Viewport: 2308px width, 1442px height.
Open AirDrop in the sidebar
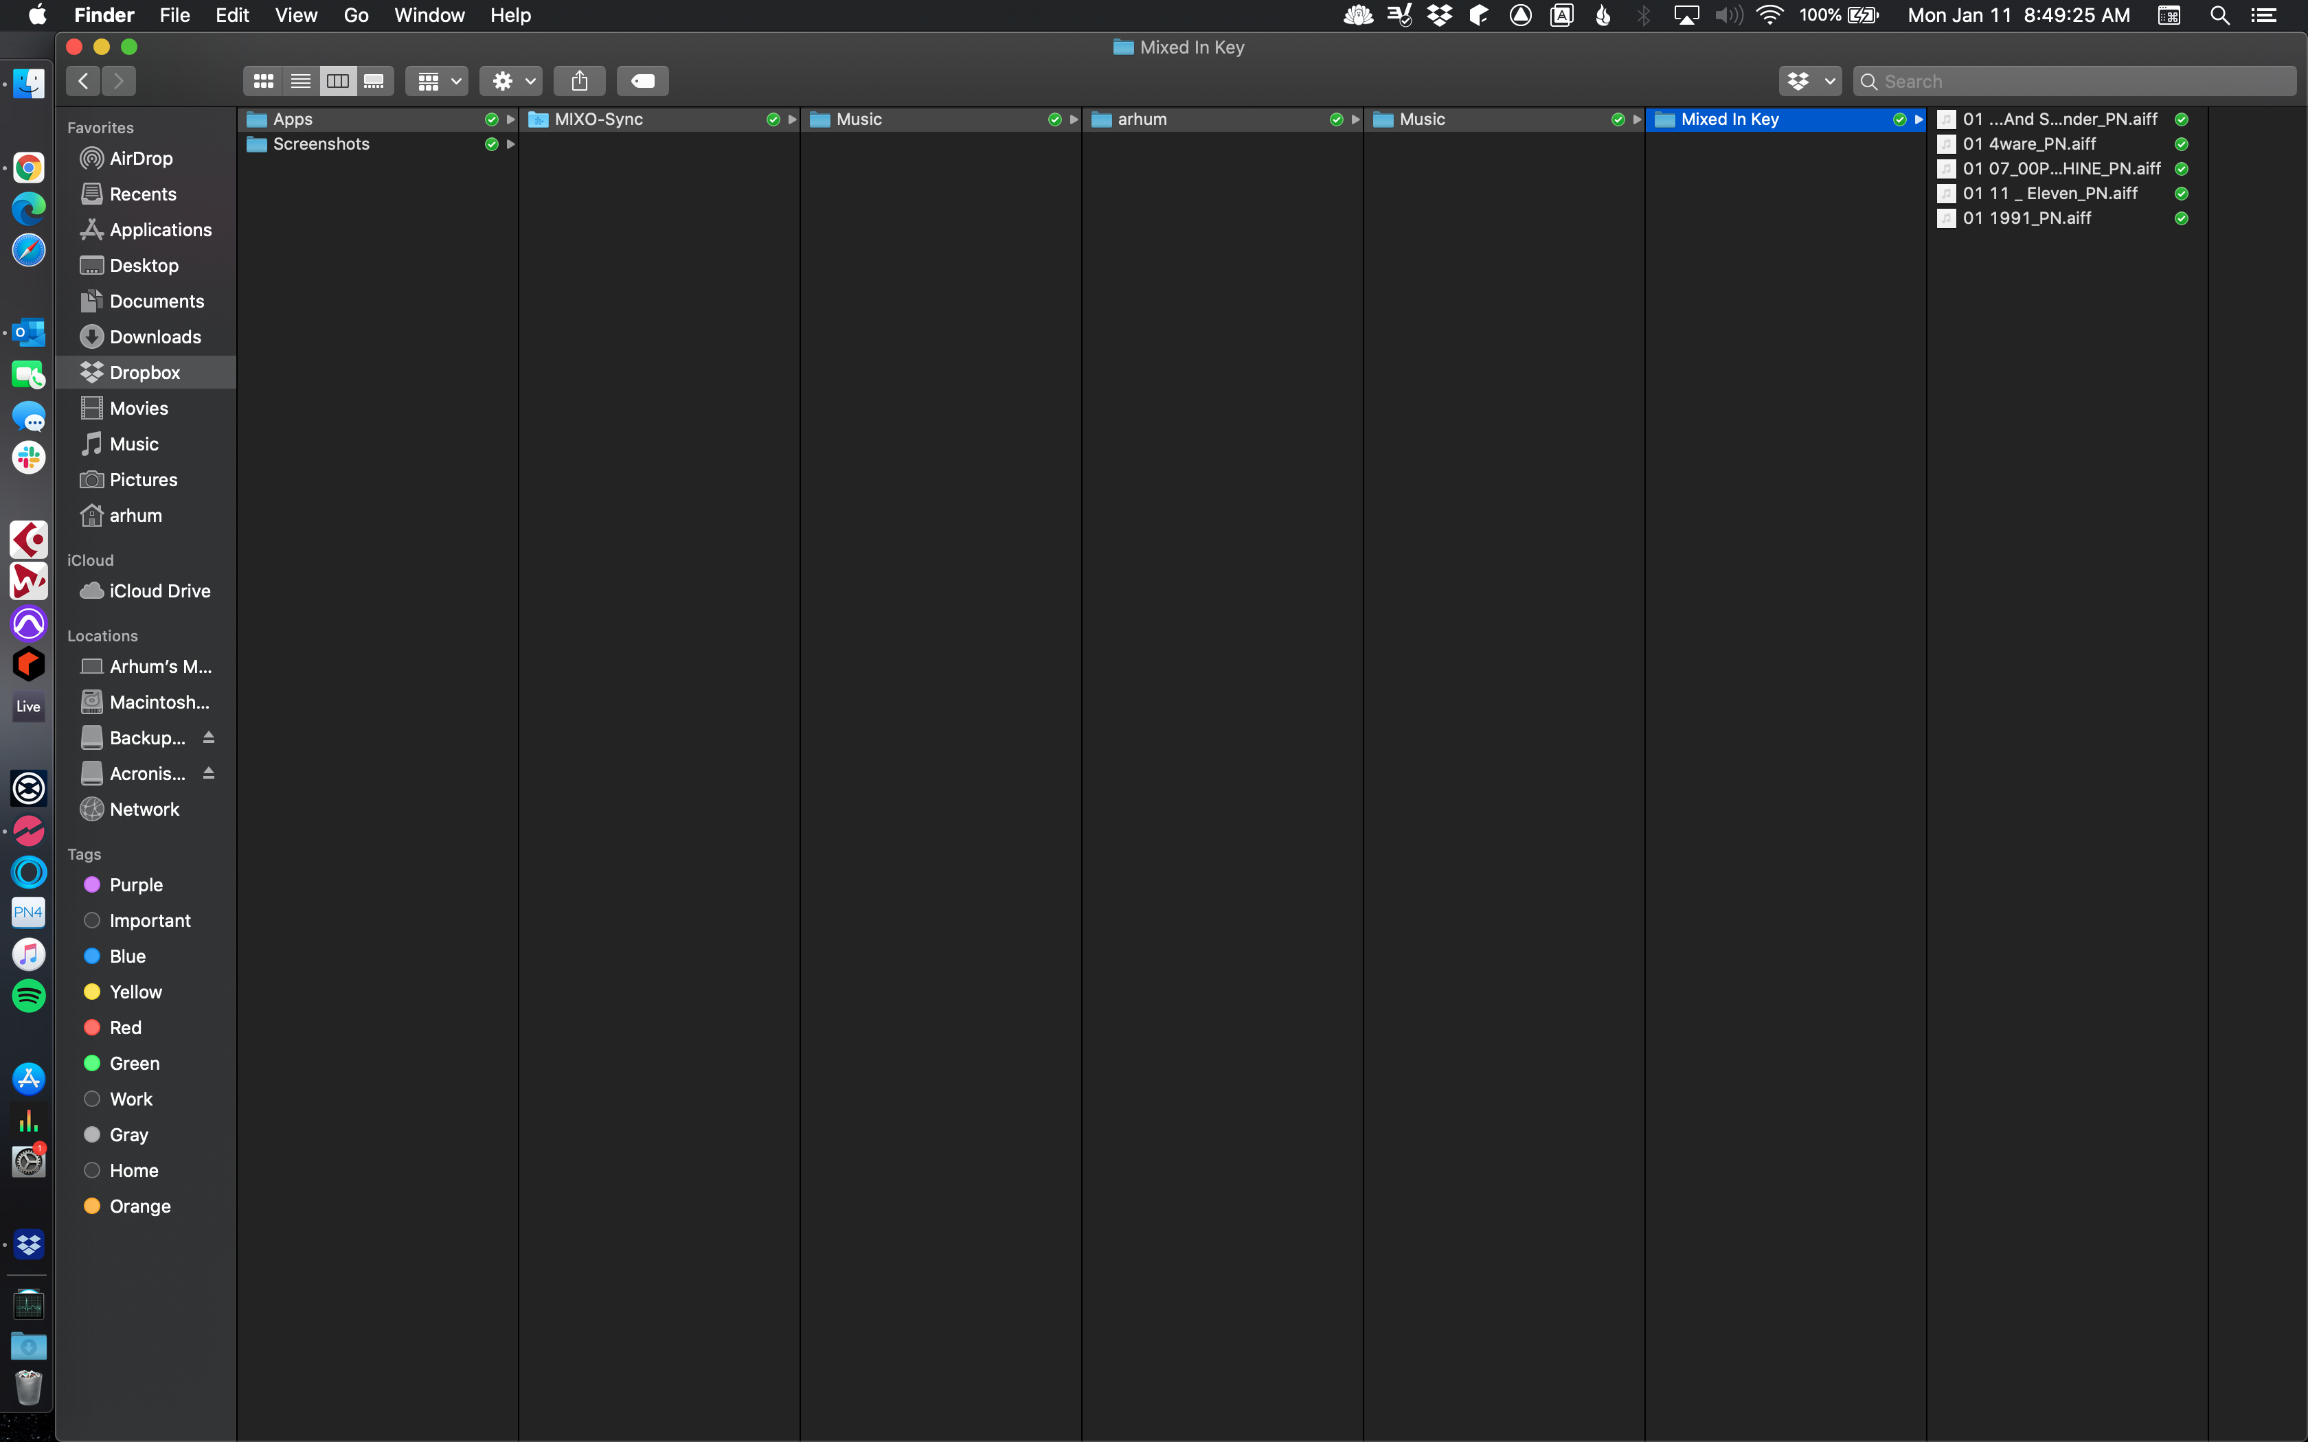[x=140, y=159]
